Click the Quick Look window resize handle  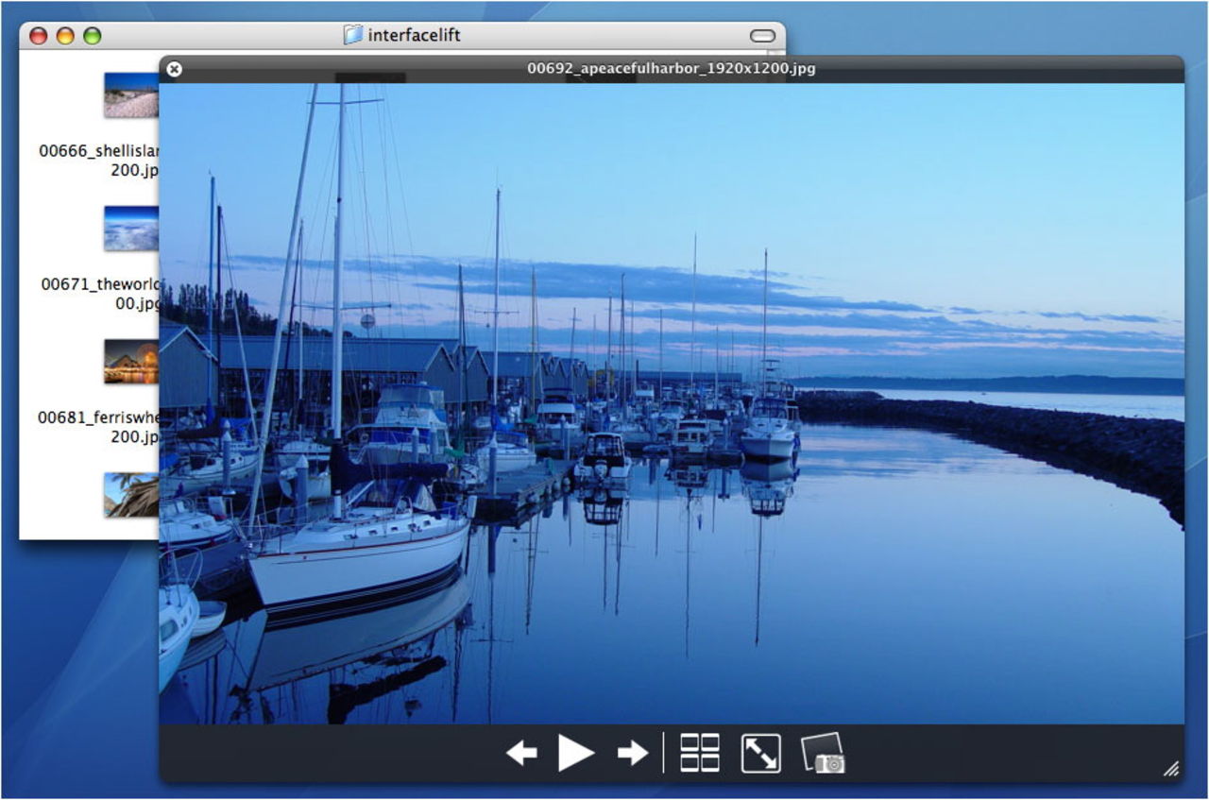pos(1170,769)
